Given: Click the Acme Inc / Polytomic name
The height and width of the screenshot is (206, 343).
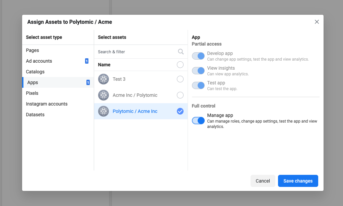Looking at the screenshot, I should pyautogui.click(x=135, y=95).
